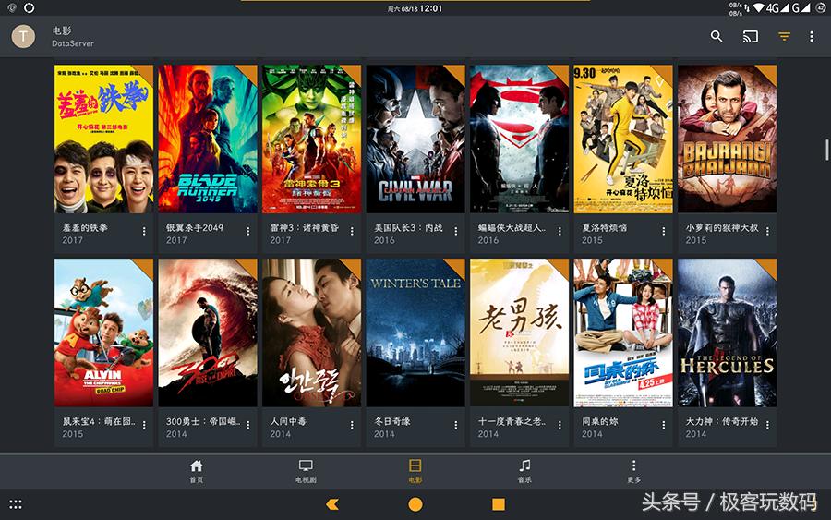831x520 pixels.
Task: Switch to the 电视剧 TV shows tab
Action: coord(306,471)
